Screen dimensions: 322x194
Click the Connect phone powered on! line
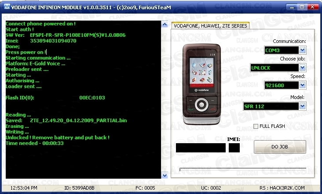40,24
